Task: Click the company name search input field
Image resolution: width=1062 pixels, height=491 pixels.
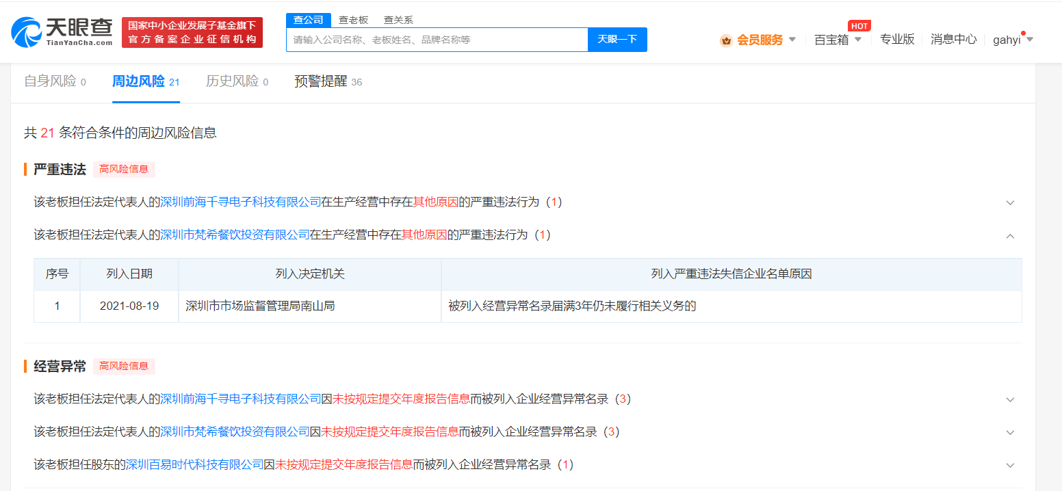Action: (x=437, y=40)
